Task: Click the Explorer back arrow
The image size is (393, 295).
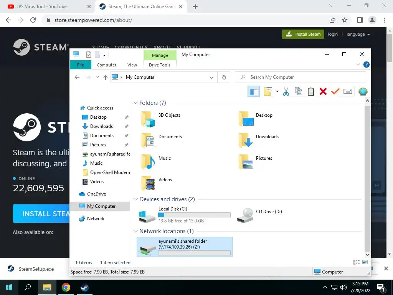Action: coord(77,77)
